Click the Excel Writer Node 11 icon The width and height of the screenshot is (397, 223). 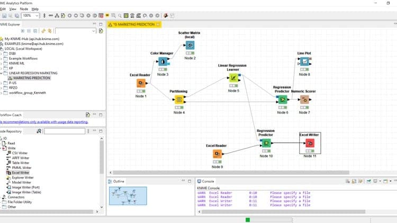point(310,143)
